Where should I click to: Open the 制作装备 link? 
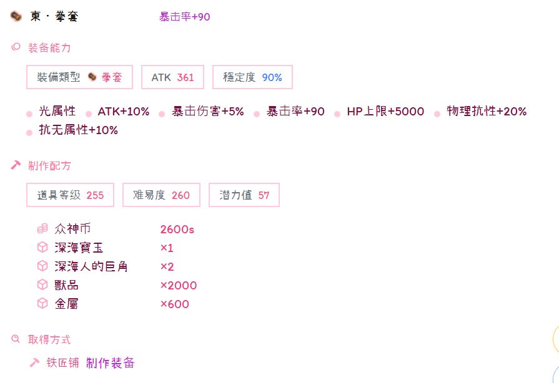coord(111,363)
